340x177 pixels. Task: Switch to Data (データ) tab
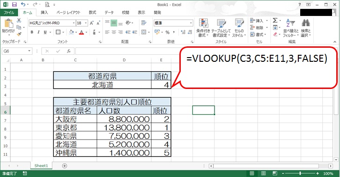109,13
